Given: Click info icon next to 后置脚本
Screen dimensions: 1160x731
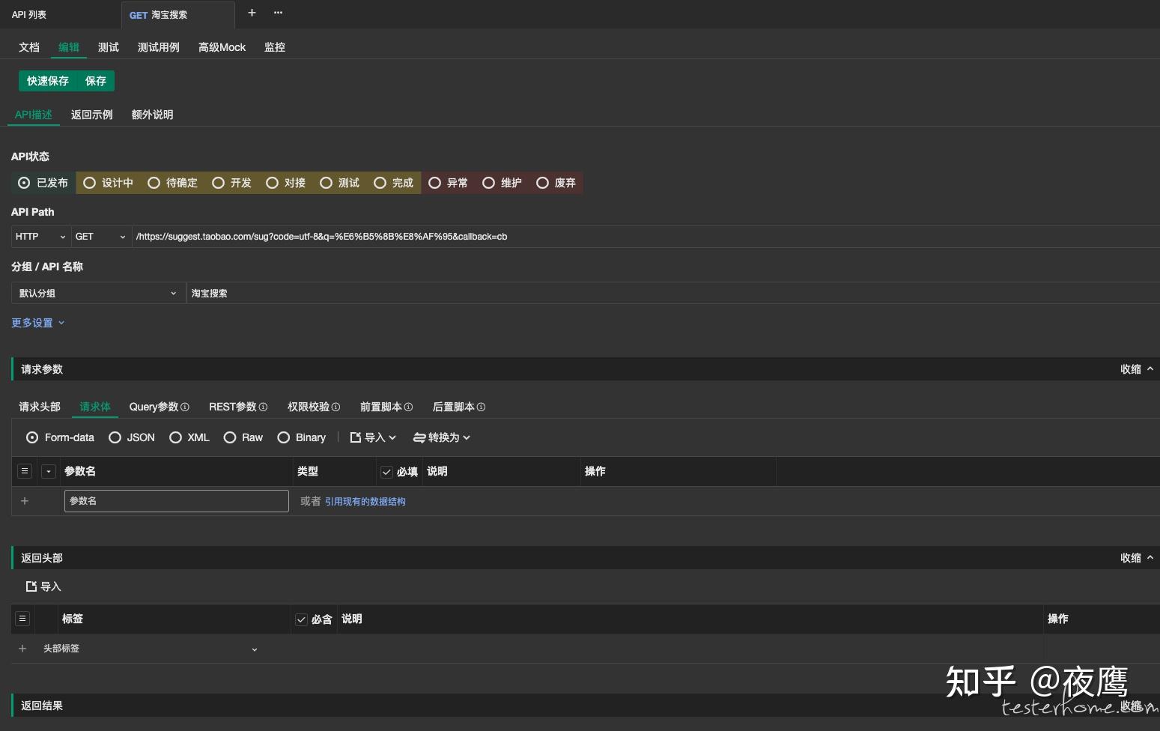Looking at the screenshot, I should 481,407.
